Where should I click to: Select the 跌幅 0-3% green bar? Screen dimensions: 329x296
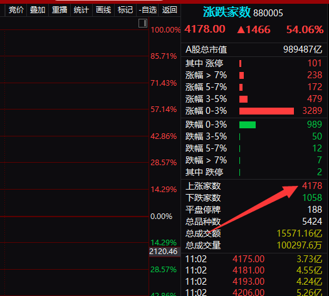[x=248, y=125]
